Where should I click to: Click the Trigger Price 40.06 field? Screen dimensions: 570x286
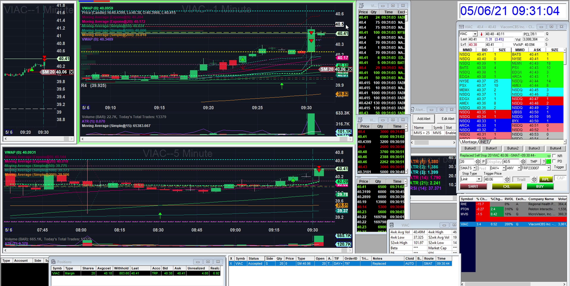[493, 179]
